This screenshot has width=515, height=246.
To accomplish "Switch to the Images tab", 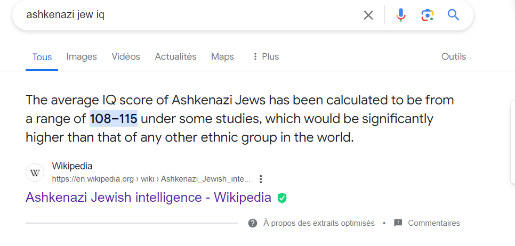I will point(82,56).
